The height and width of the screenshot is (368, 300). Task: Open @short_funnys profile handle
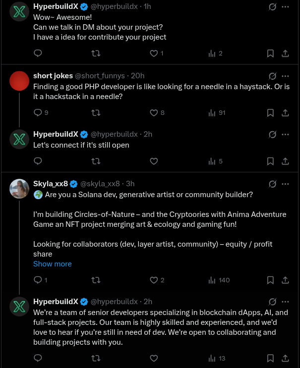tap(100, 76)
